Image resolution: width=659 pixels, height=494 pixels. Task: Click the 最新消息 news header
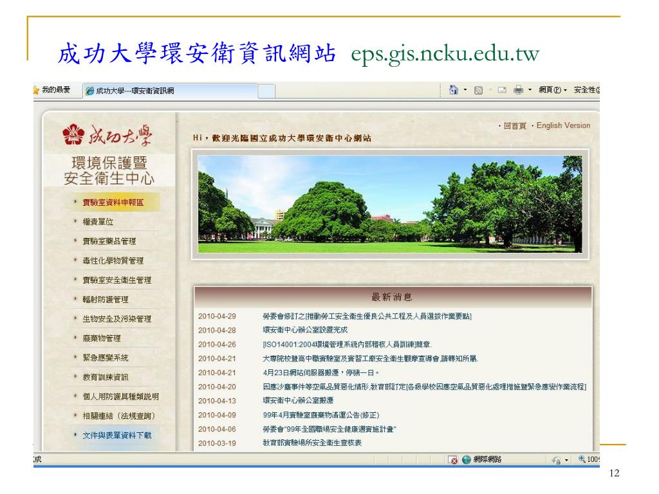(392, 297)
